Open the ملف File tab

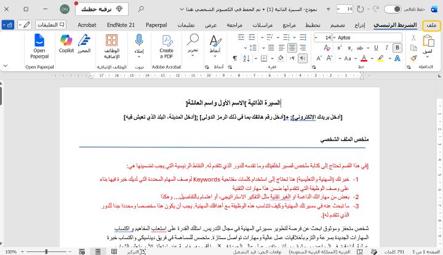431,25
